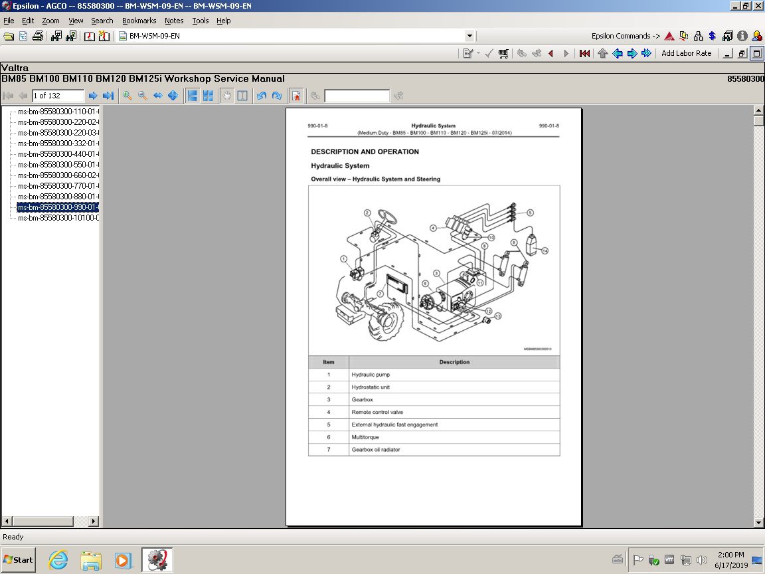
Task: Zoom out using the magnifier minus icon
Action: (143, 96)
